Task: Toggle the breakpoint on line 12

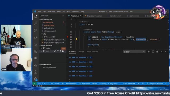Action: 68,37
